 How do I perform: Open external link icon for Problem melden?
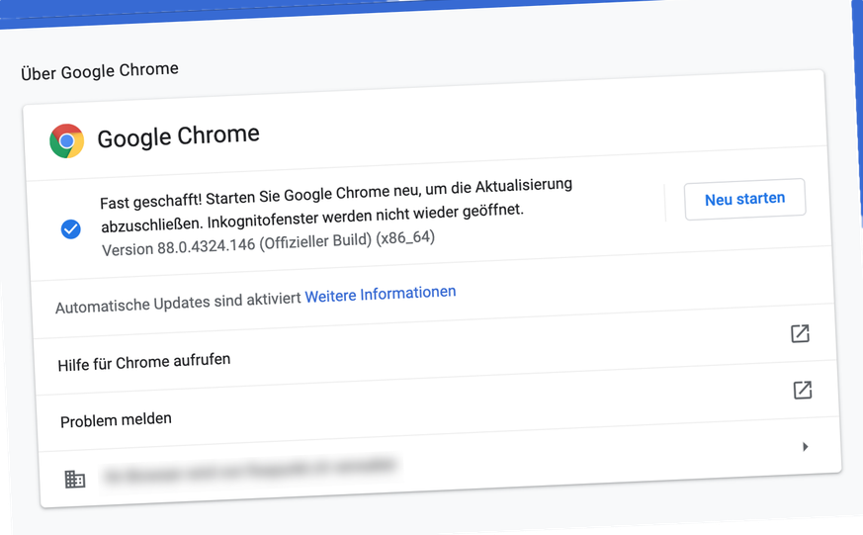click(x=803, y=391)
